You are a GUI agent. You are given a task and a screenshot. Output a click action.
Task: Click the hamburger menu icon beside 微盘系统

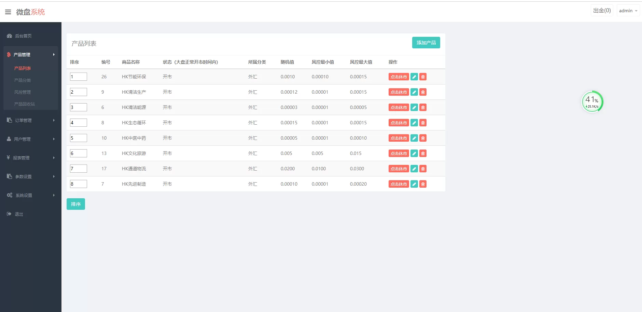8,12
